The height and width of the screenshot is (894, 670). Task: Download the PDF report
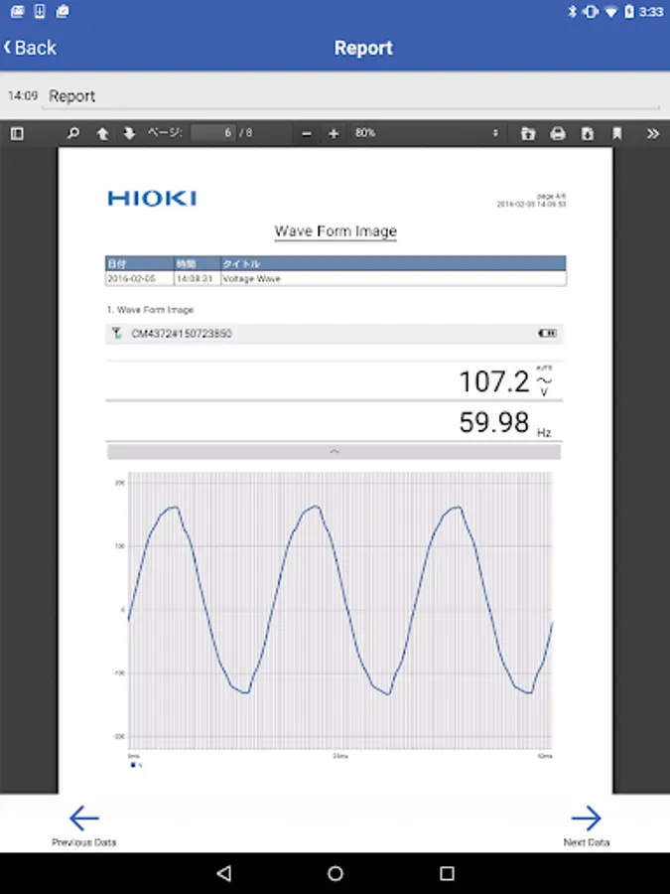588,133
